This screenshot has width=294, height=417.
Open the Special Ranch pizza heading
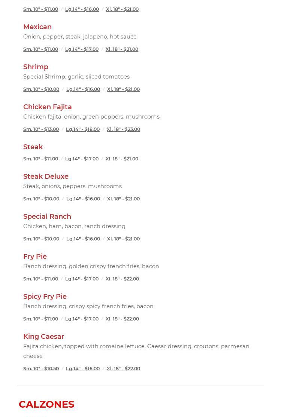click(47, 216)
